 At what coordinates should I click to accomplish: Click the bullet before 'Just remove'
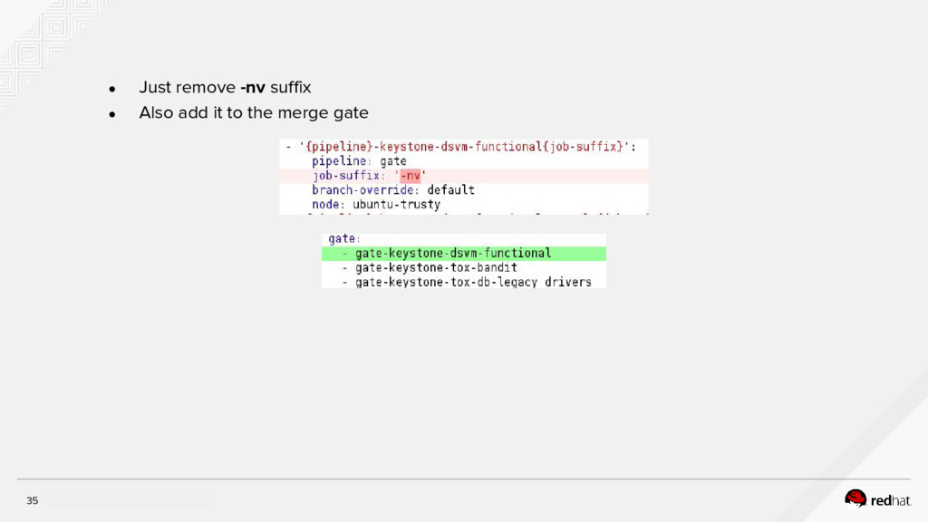click(x=111, y=89)
